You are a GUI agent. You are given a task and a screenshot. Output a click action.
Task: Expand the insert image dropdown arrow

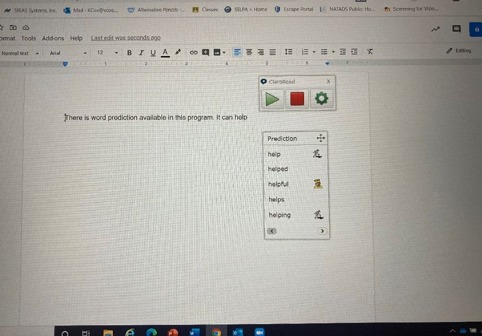(224, 53)
